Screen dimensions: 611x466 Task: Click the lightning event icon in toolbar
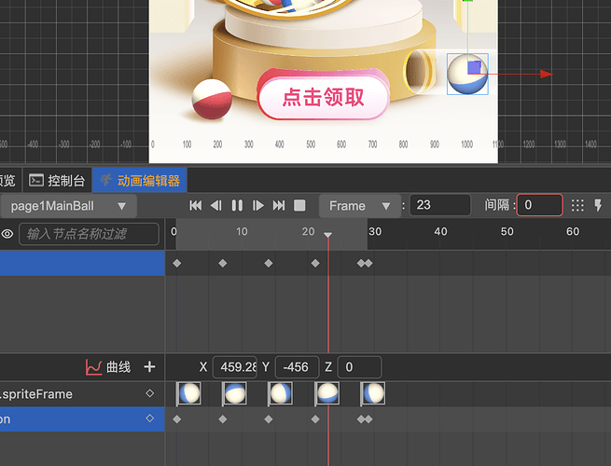pos(598,205)
